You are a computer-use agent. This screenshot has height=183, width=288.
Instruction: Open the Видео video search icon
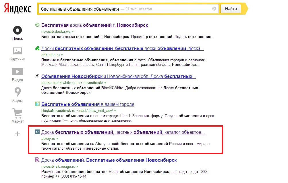pos(18,72)
